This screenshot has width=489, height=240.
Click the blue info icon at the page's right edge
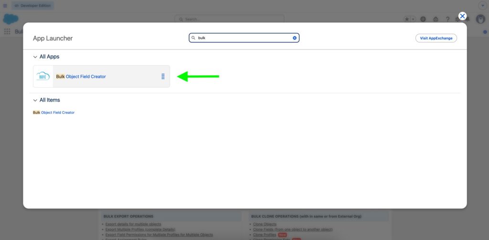click(485, 32)
